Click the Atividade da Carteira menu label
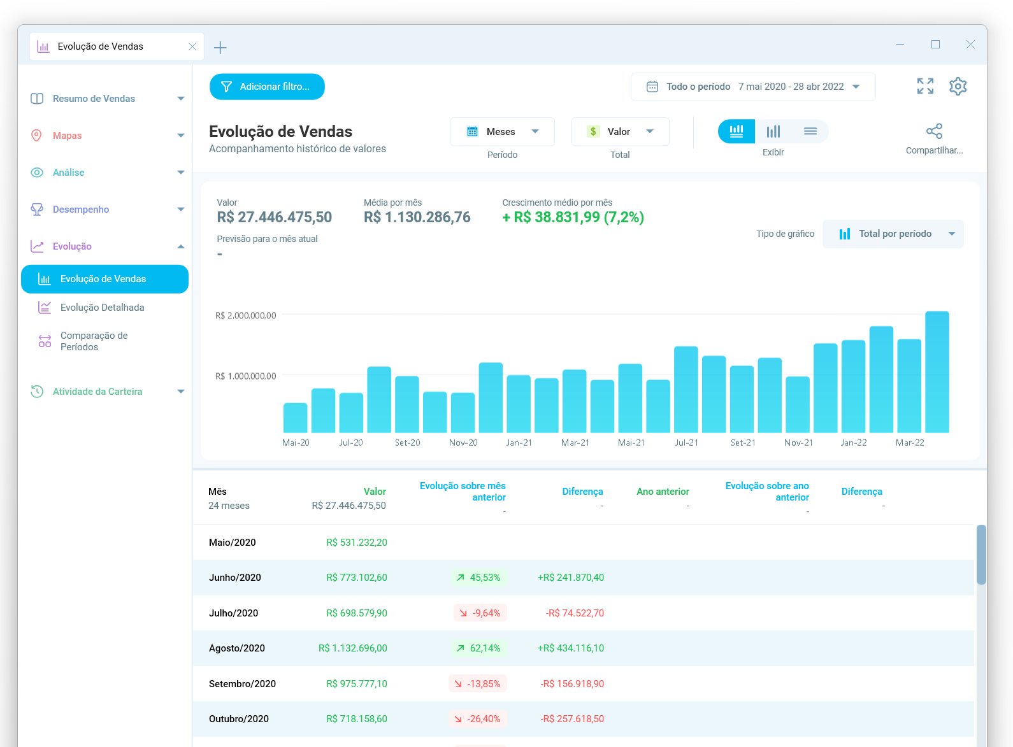 coord(97,392)
